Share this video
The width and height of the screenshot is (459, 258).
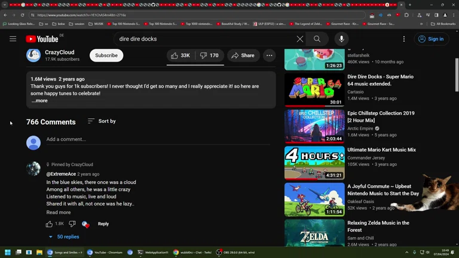tap(243, 56)
